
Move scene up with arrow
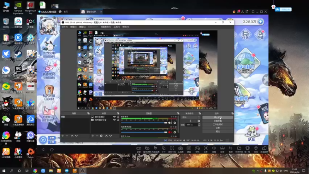tap(72, 136)
